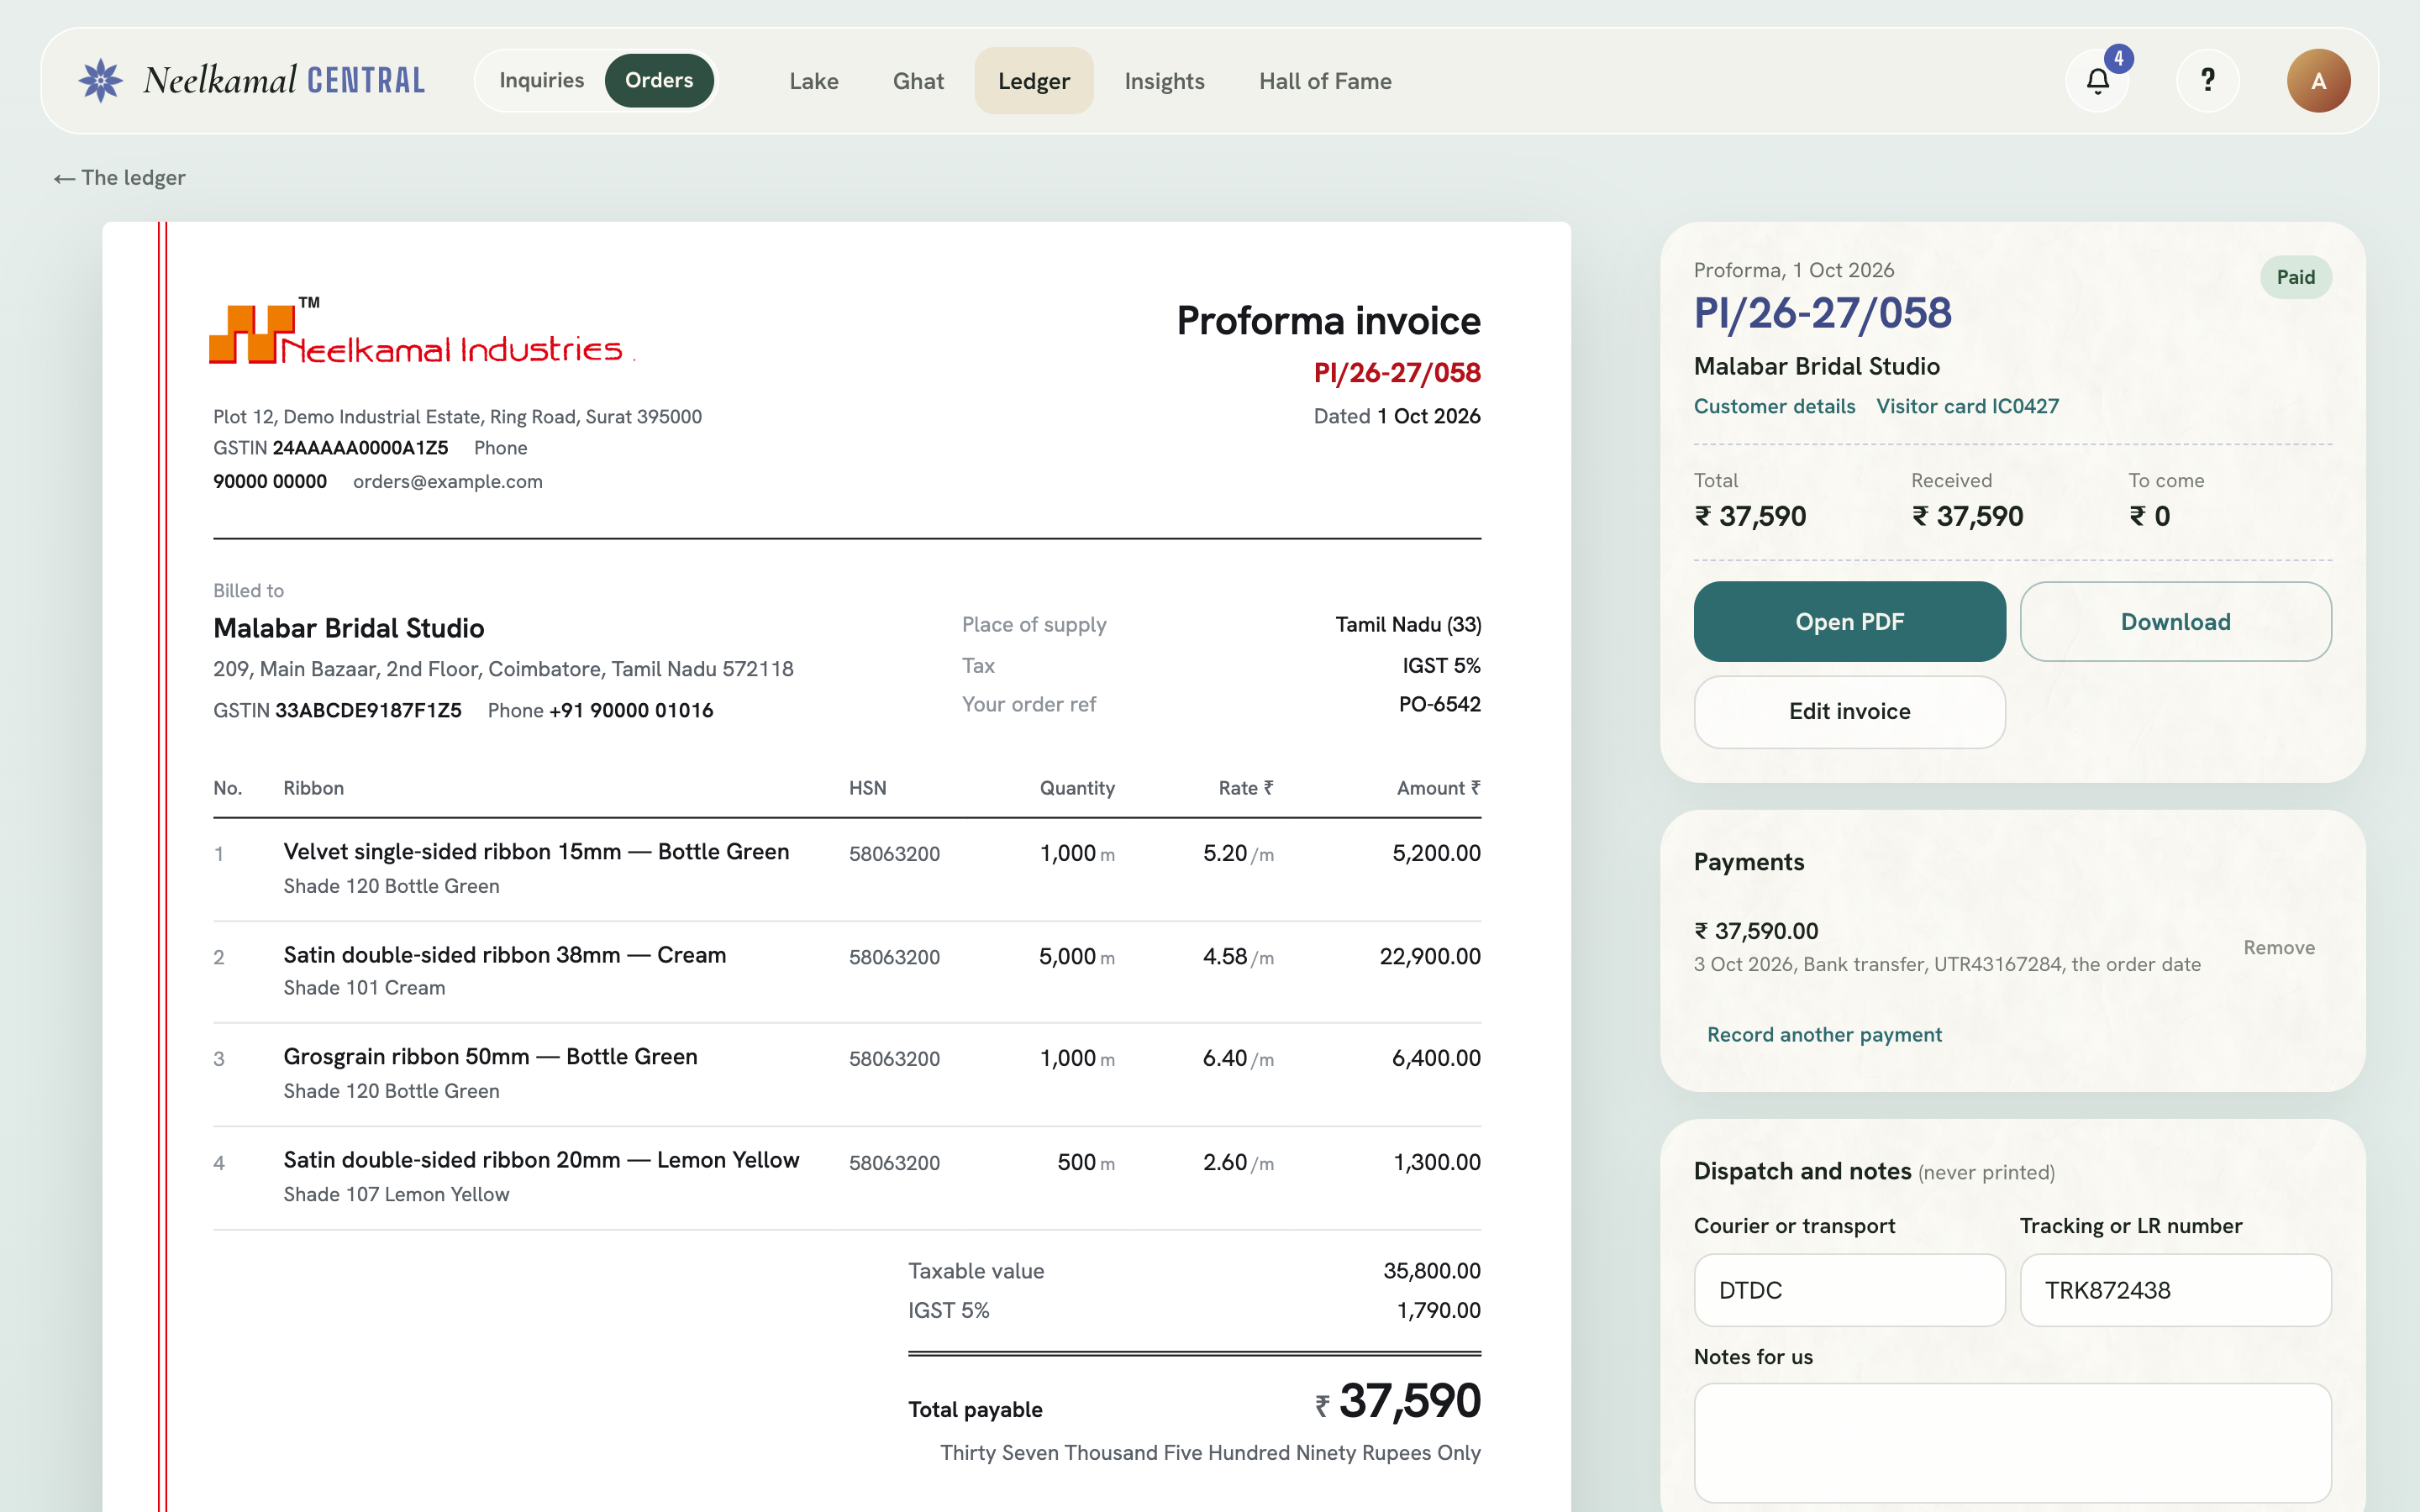
Task: Click the IGST 5% amount 1,790.00
Action: click(x=1438, y=1311)
